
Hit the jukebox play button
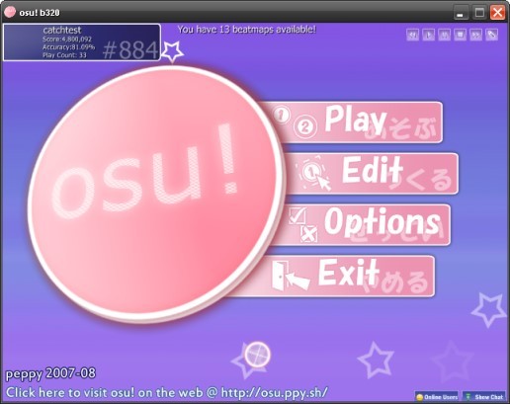tap(429, 35)
